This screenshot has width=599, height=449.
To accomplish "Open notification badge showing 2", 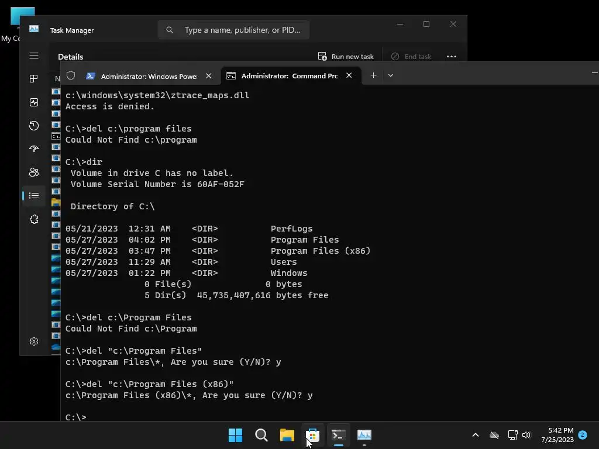I will tap(583, 434).
